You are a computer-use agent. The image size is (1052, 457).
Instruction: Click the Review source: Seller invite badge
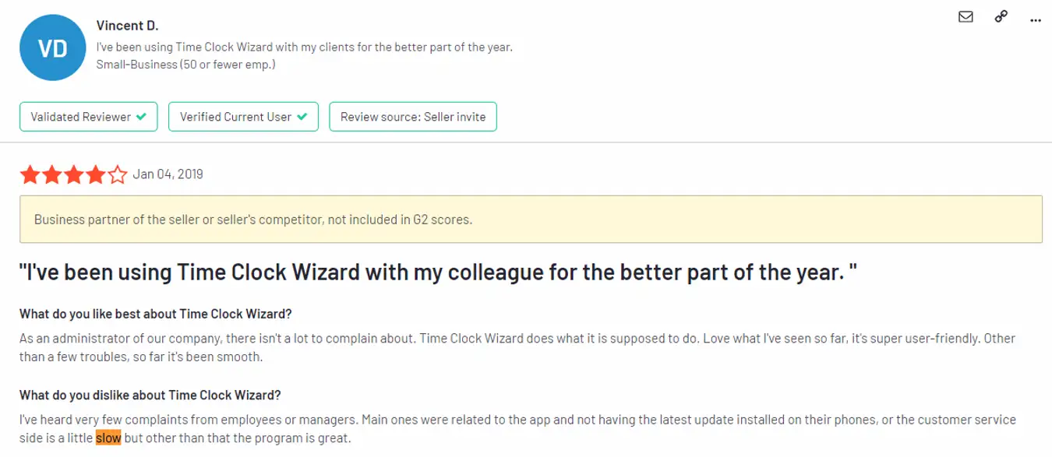click(x=413, y=116)
